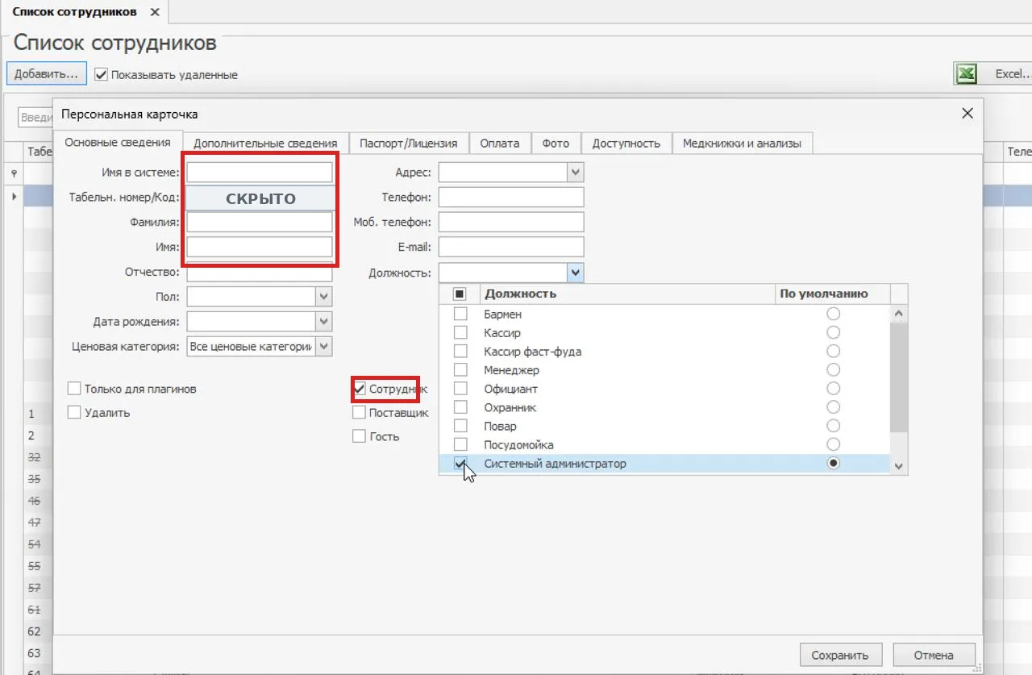The height and width of the screenshot is (675, 1032).
Task: Enable Только для плагинов checkbox
Action: (74, 389)
